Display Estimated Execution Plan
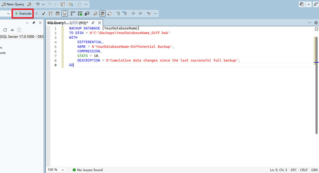 pyautogui.click(x=51, y=13)
